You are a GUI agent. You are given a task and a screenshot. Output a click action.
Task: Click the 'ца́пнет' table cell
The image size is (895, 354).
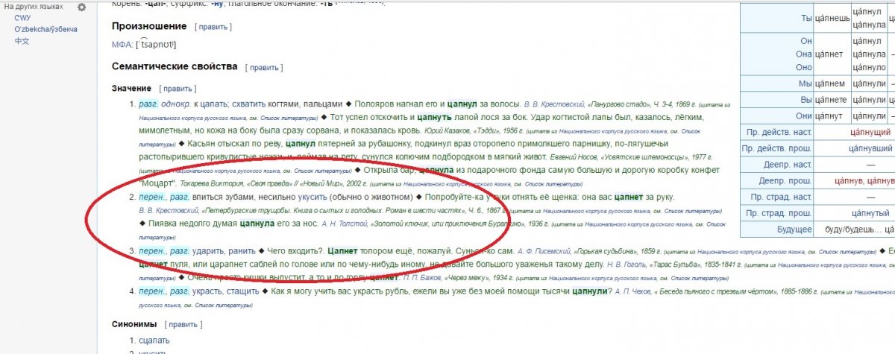(832, 54)
